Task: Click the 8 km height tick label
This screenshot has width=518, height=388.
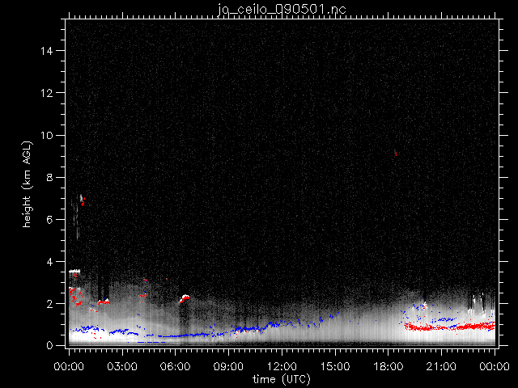Action: (x=54, y=177)
